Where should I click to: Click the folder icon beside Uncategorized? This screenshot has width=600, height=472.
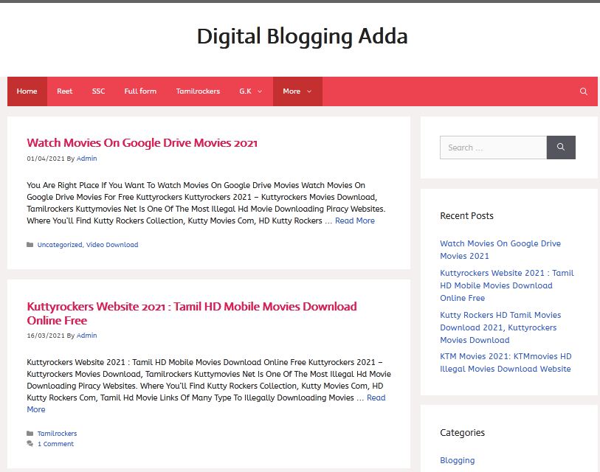[x=30, y=245]
